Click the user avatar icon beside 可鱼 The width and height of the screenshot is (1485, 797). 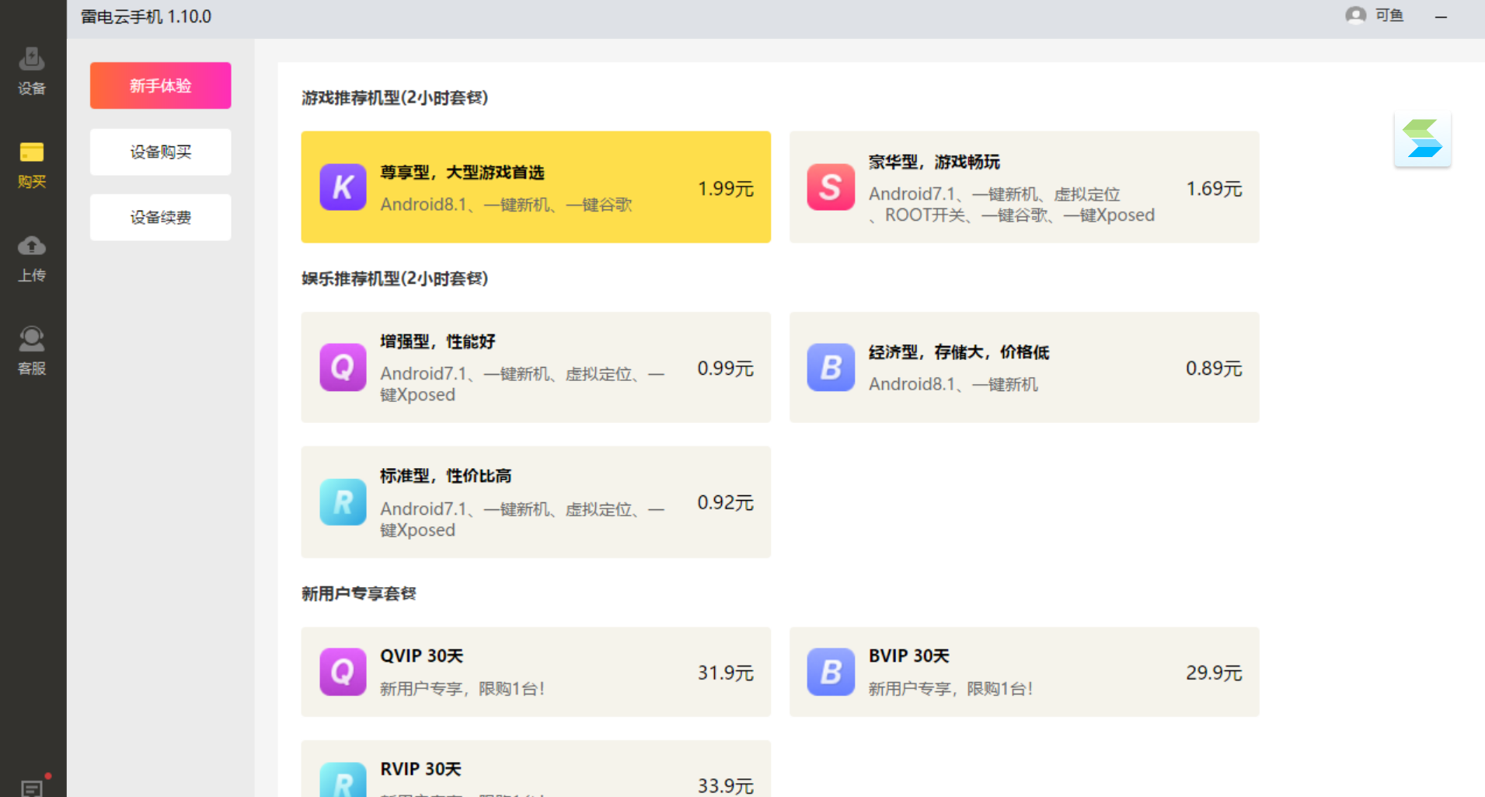tap(1355, 16)
